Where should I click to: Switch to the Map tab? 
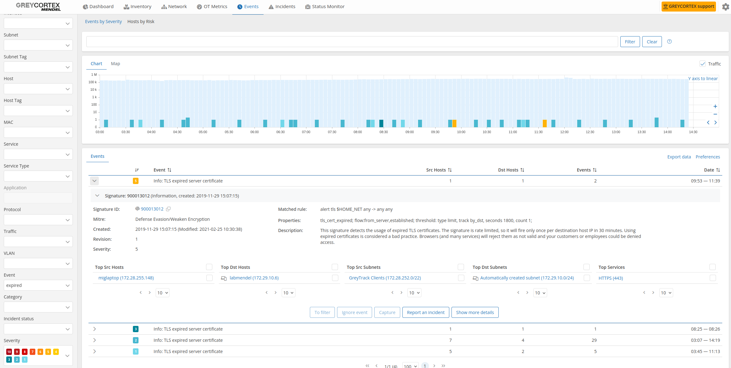(x=115, y=63)
